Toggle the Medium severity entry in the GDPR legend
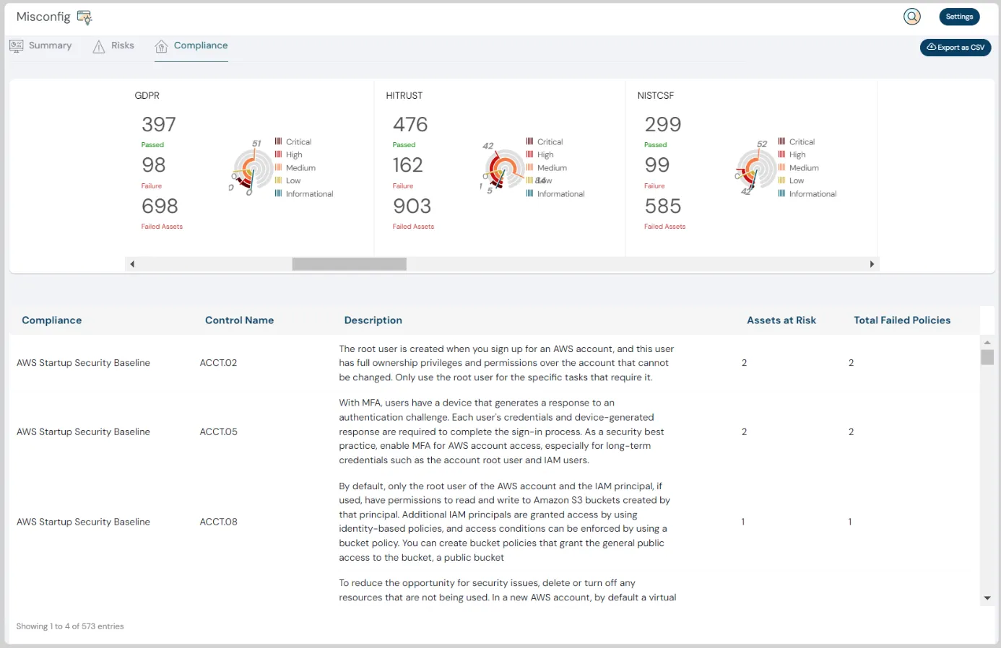This screenshot has height=648, width=1001. pos(300,167)
